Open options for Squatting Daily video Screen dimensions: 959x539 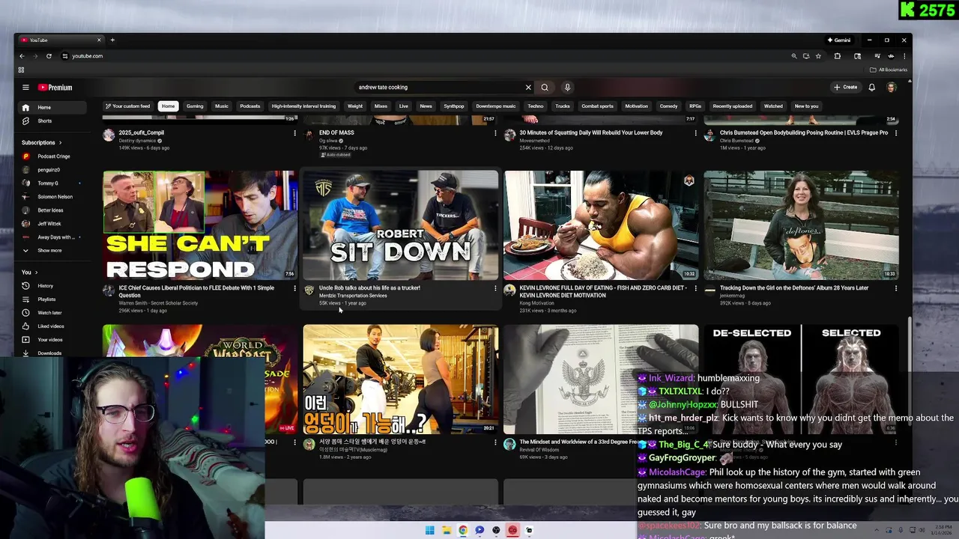(695, 133)
